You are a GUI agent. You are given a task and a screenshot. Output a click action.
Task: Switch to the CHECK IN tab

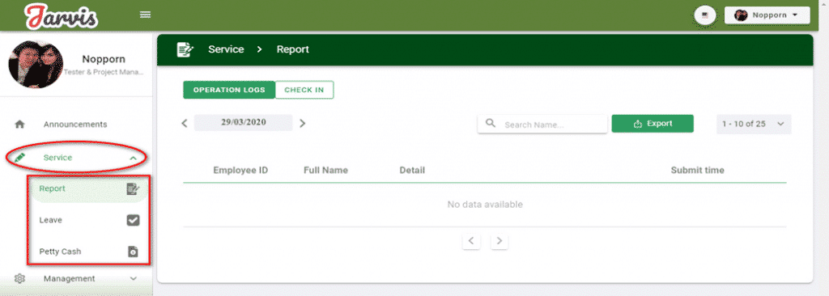pos(304,90)
